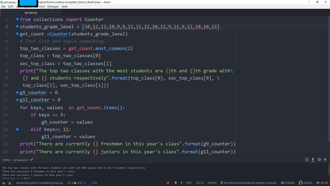Click the lint dot beside line 3

(x=17, y=34)
